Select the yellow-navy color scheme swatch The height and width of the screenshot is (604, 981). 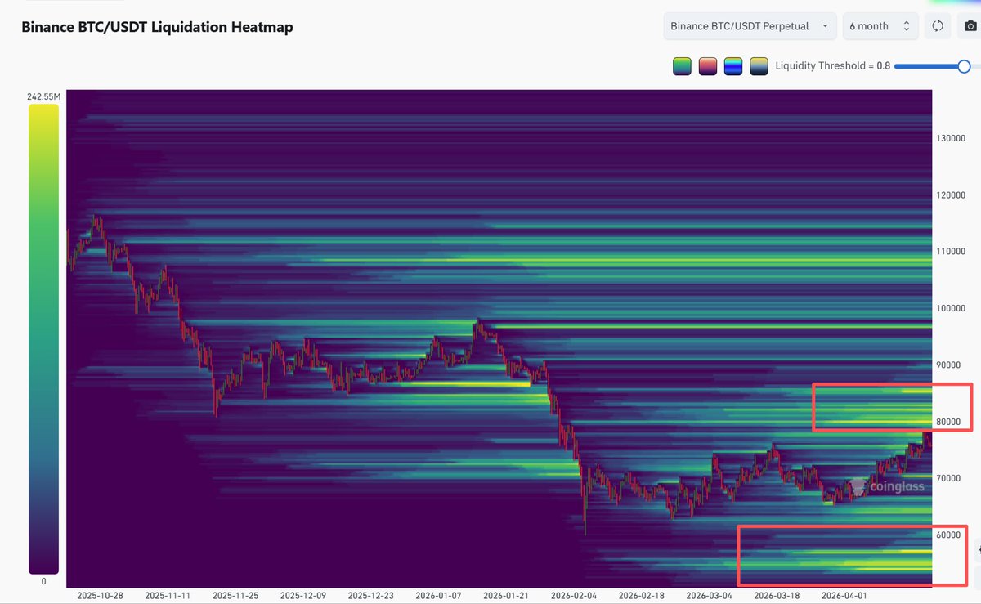point(759,66)
